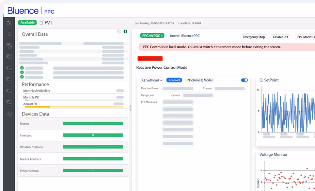This screenshot has width=315, height=191.
Task: Click the 'BluencePPC' label
Action: coord(190,36)
